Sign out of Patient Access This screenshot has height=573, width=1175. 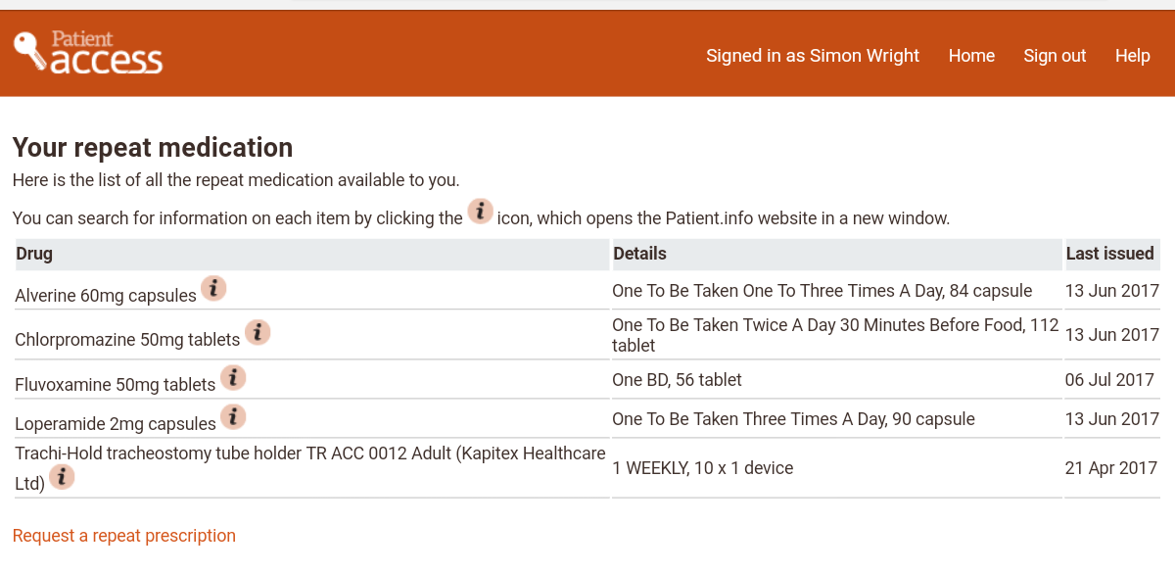[x=1055, y=56]
